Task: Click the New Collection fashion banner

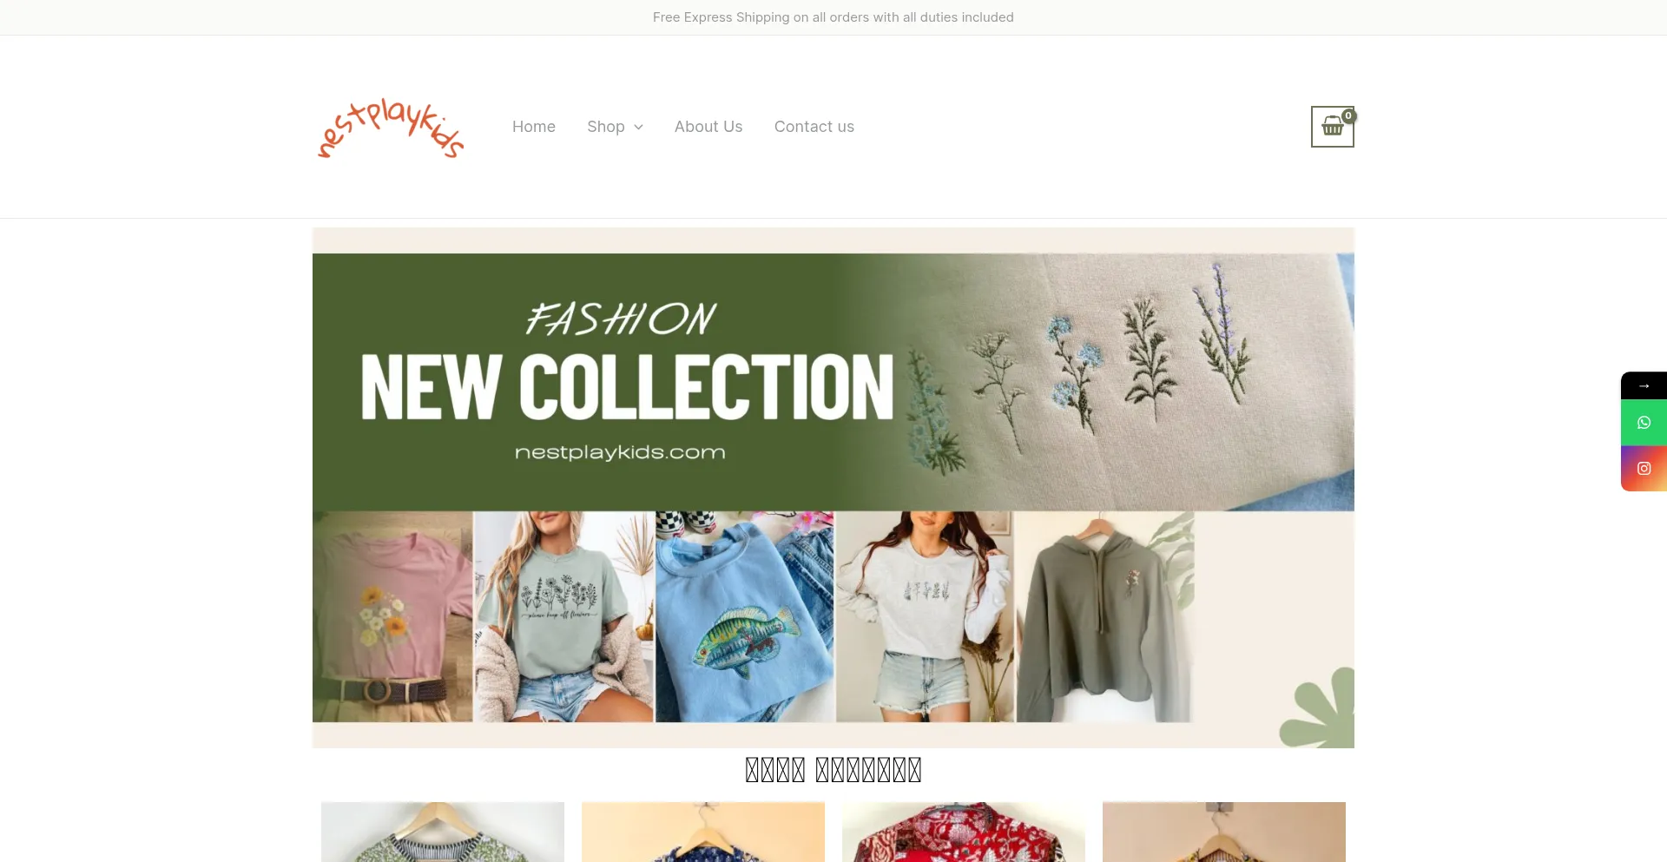Action: (x=833, y=488)
